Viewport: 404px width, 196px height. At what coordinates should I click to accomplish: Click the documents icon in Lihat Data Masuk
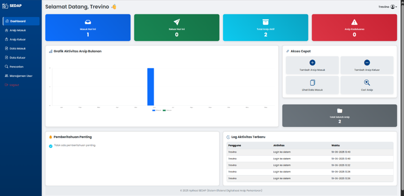pos(312,83)
